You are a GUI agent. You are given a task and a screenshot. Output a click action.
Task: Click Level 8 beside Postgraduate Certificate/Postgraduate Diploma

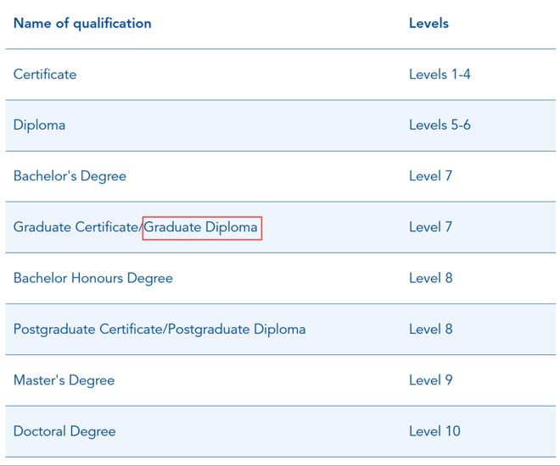point(431,329)
